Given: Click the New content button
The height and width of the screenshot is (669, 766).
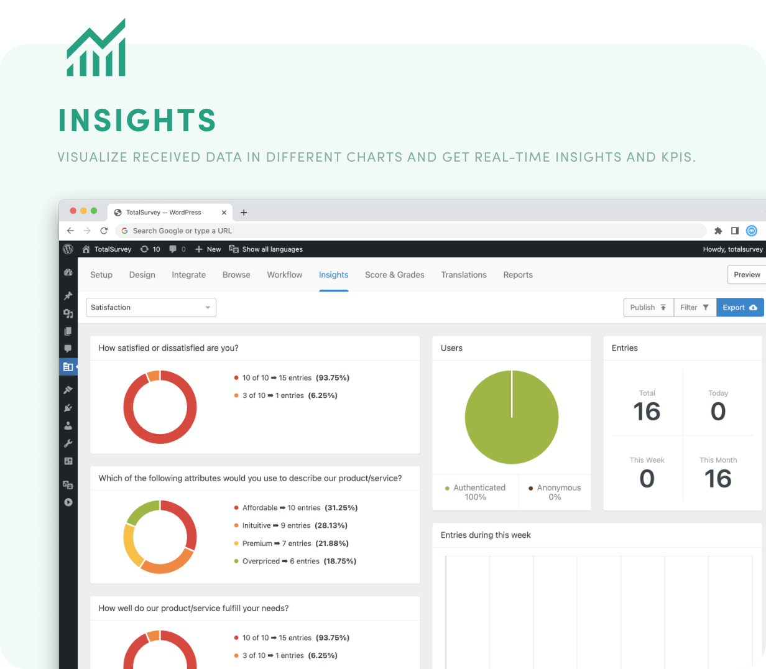Looking at the screenshot, I should [208, 249].
